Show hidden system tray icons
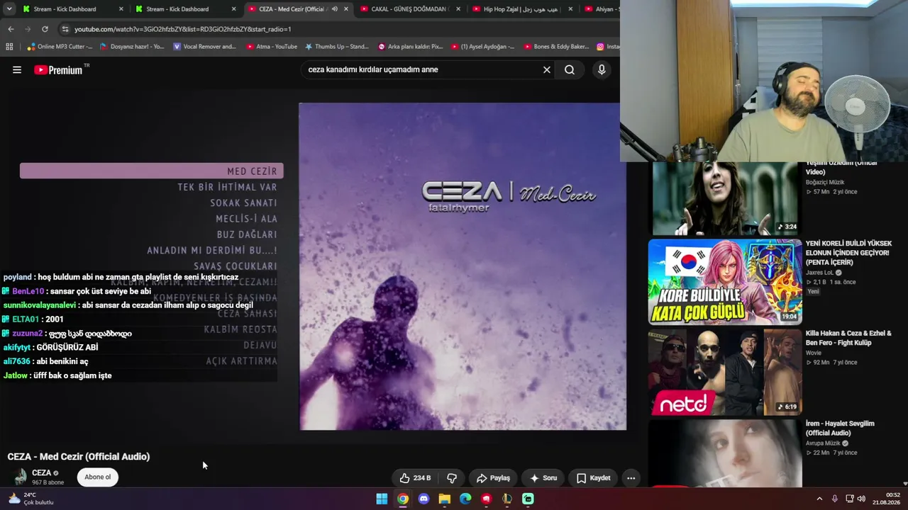 (819, 499)
